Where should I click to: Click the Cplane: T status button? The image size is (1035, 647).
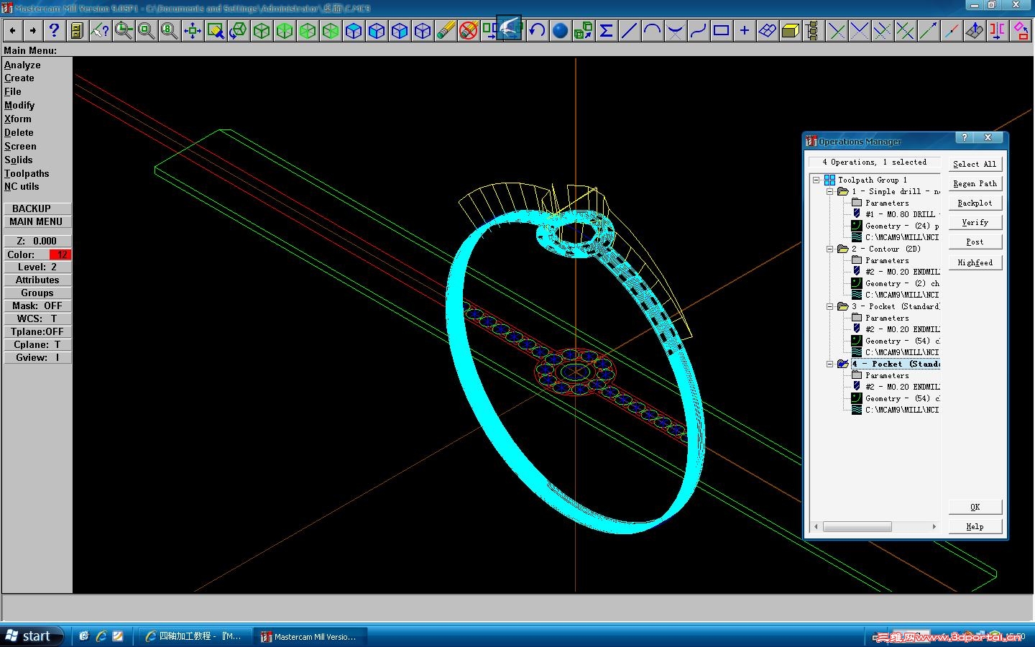[x=37, y=344]
